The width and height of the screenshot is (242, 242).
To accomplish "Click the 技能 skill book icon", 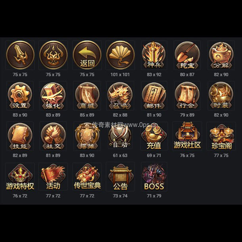I will pyautogui.click(x=20, y=136).
